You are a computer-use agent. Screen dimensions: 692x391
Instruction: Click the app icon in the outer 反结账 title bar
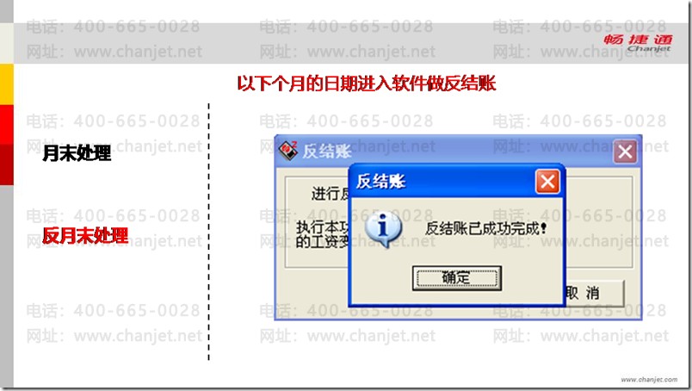pyautogui.click(x=288, y=151)
